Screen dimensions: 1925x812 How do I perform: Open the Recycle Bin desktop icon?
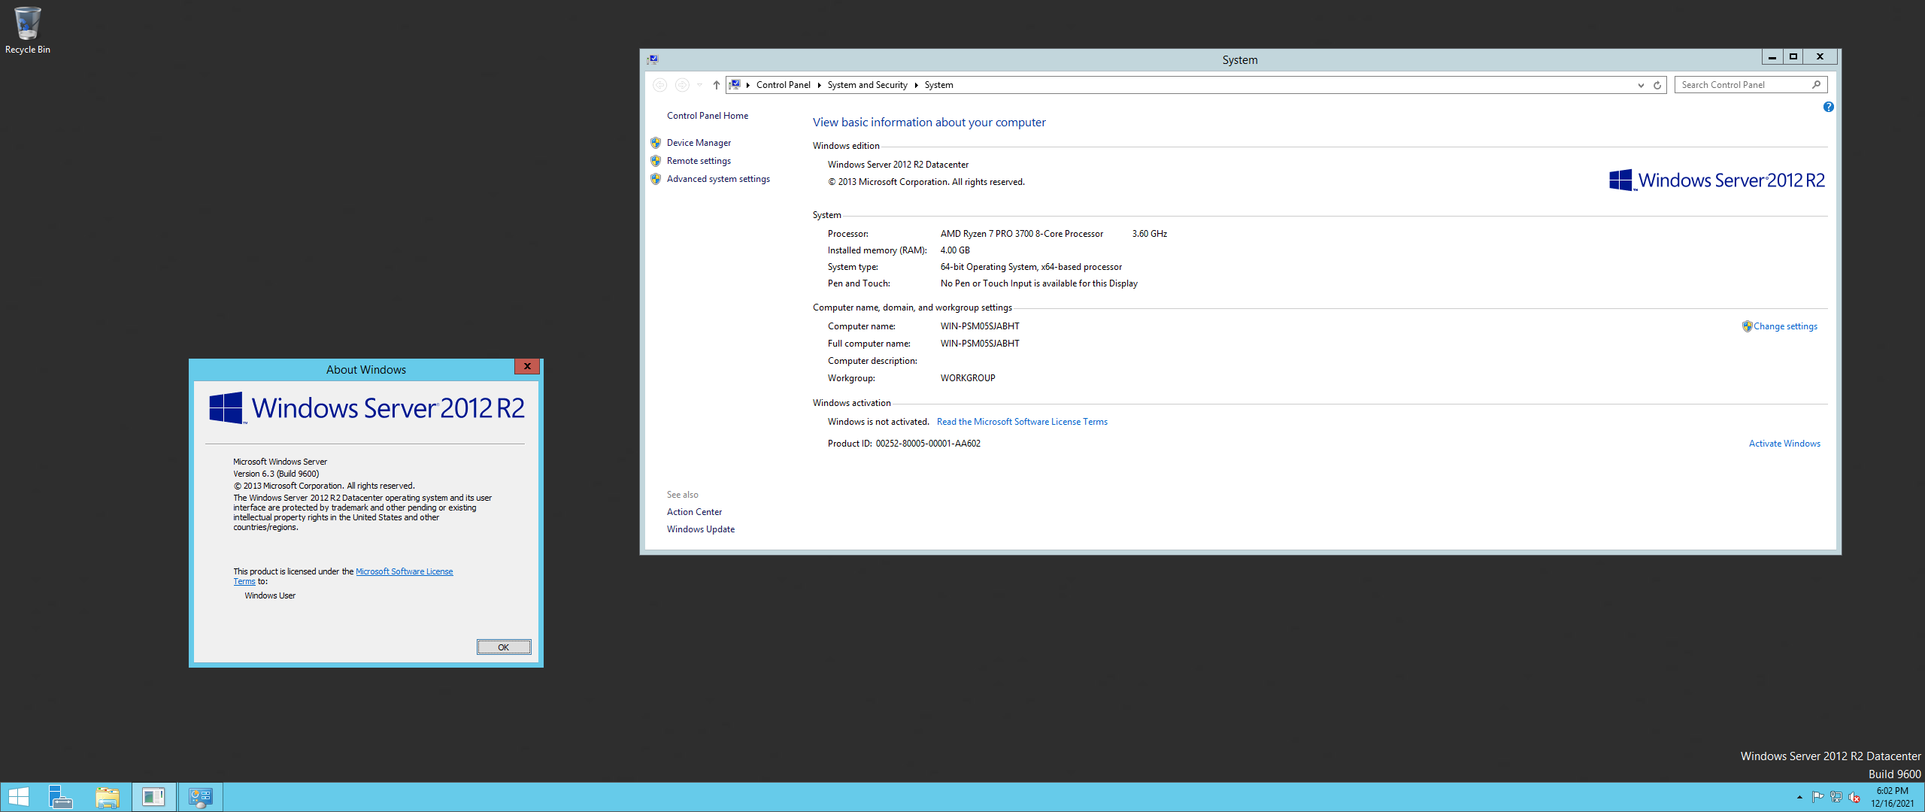pos(27,30)
